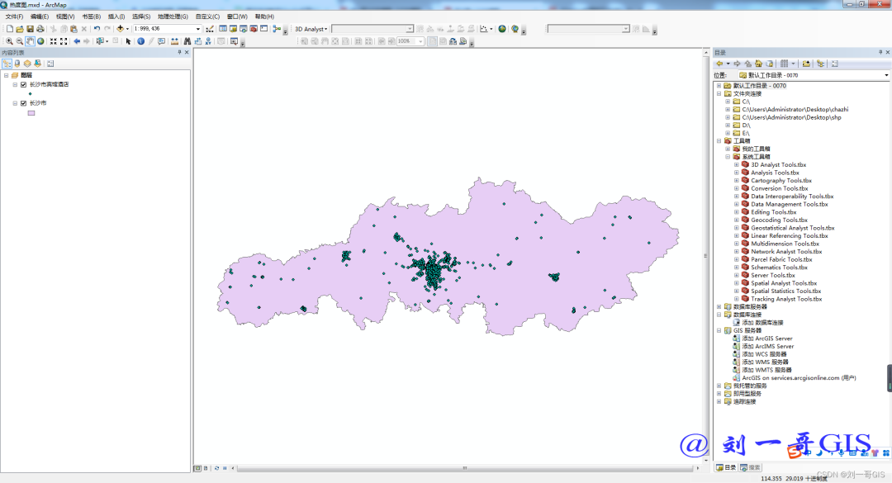
Task: Collapse the 长沙市 layer in contents
Action: point(15,103)
